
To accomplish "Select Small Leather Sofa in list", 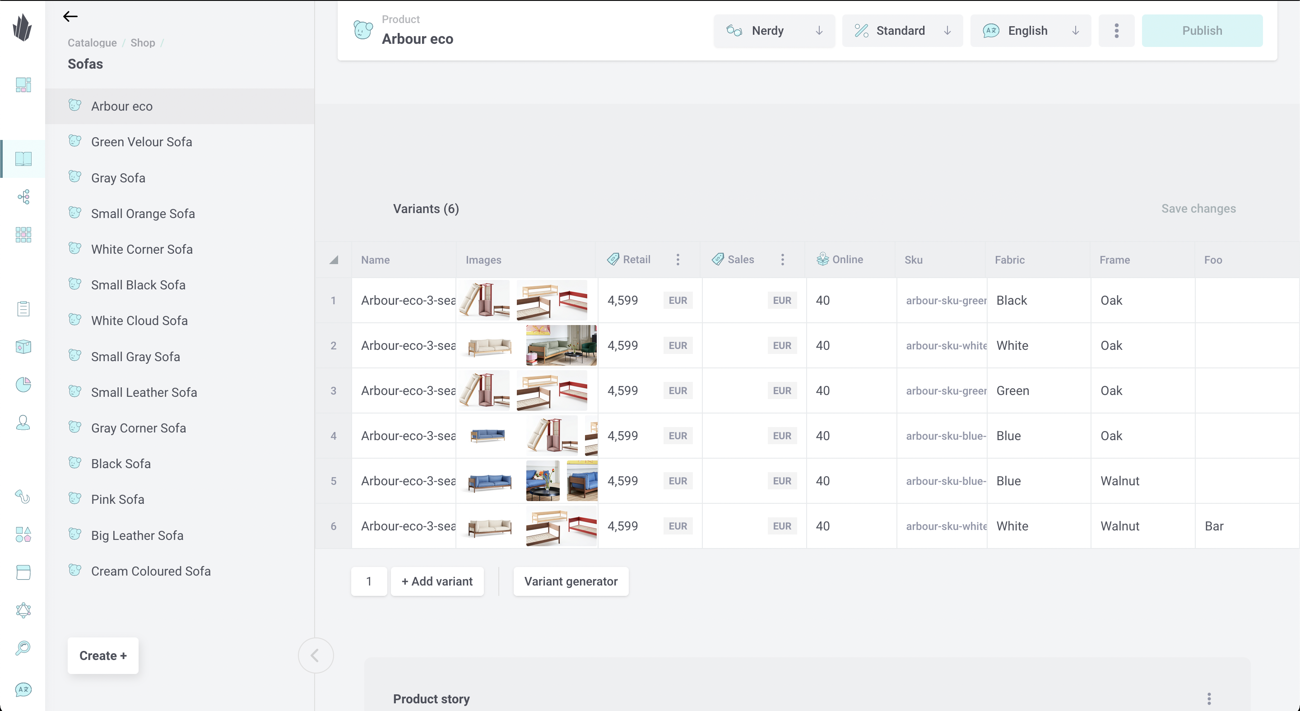I will (x=180, y=392).
